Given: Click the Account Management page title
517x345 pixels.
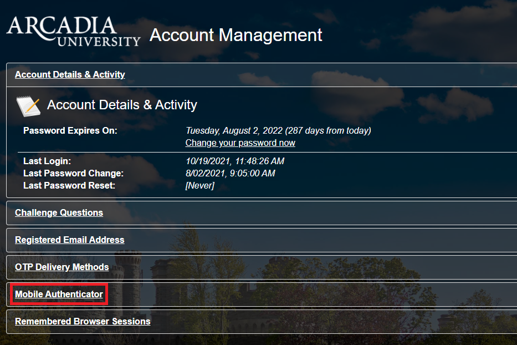Looking at the screenshot, I should point(236,35).
